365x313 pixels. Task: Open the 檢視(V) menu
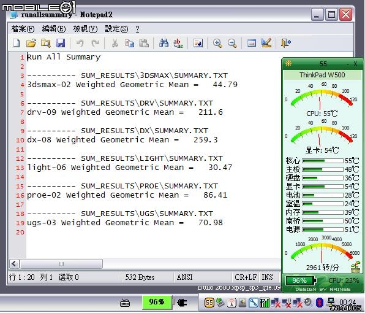tap(85, 29)
